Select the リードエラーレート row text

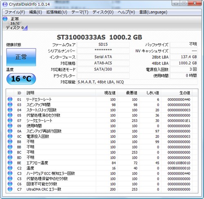pos(39,99)
